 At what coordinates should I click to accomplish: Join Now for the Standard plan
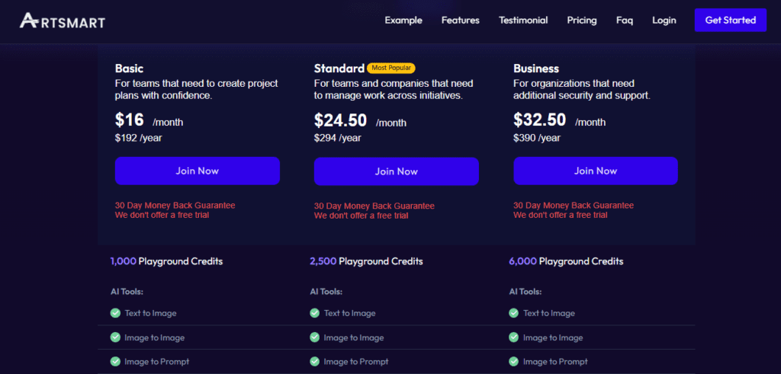pyautogui.click(x=396, y=171)
